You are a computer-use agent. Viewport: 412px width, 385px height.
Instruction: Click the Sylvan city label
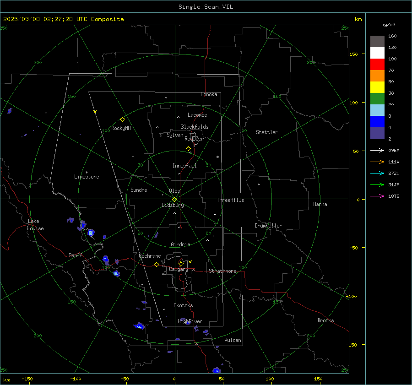[175, 135]
